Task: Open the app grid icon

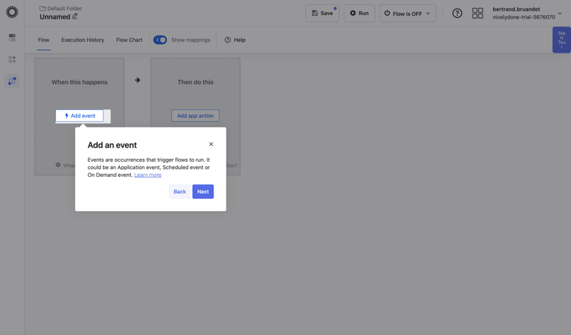Action: tap(477, 14)
